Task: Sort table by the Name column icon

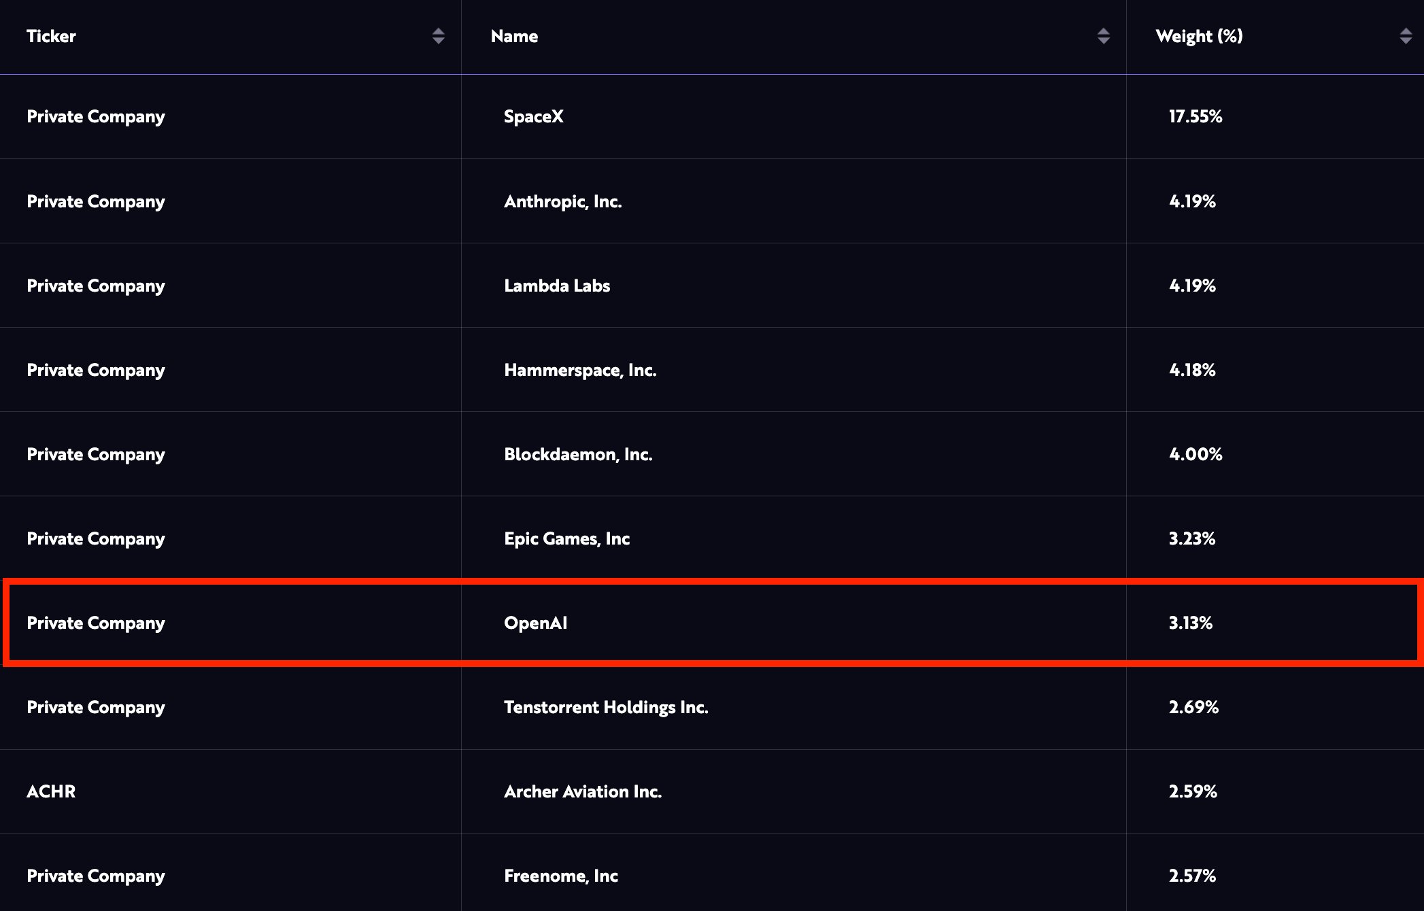Action: click(1104, 36)
